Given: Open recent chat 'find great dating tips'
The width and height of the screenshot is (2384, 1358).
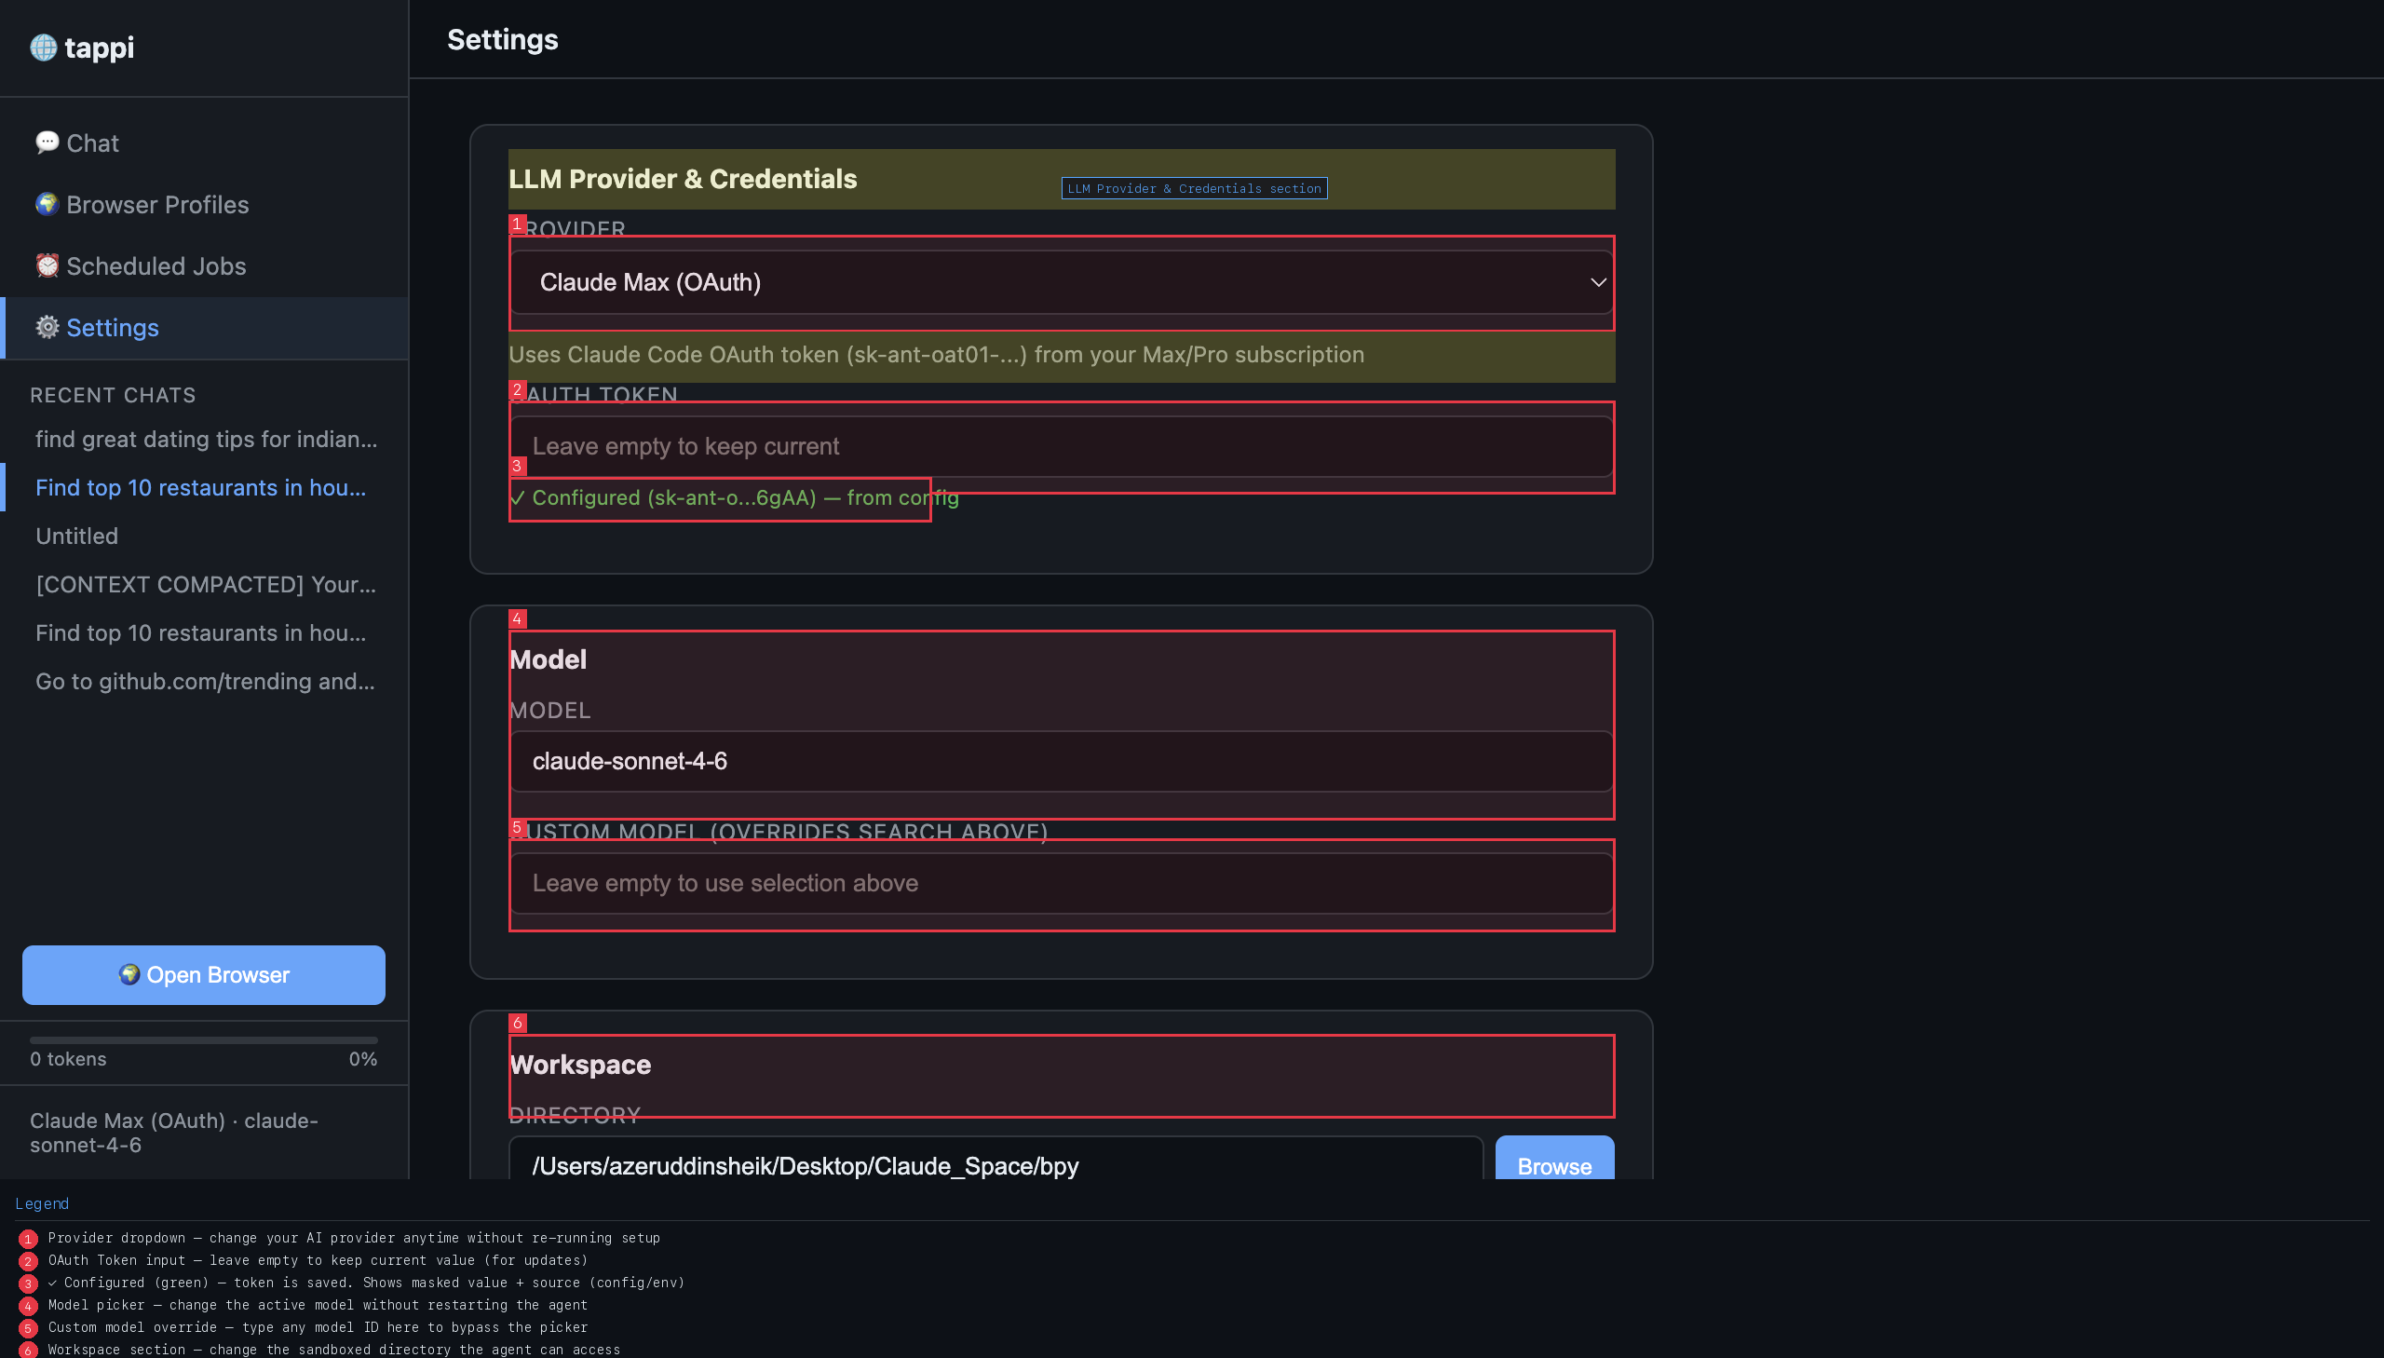Looking at the screenshot, I should [206, 440].
